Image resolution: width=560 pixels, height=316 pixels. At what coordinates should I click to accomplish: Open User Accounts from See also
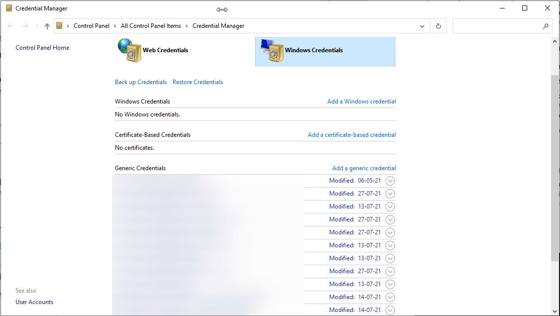[34, 302]
